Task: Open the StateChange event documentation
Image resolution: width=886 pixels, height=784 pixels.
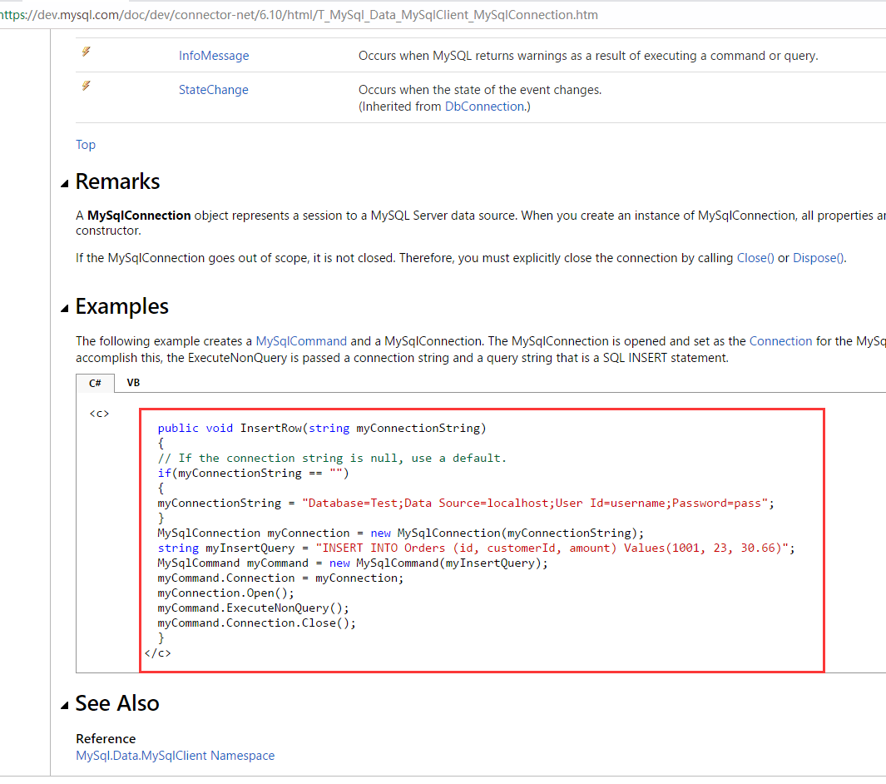Action: pos(213,89)
